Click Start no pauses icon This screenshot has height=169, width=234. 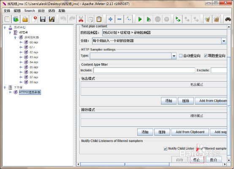pos(149,19)
